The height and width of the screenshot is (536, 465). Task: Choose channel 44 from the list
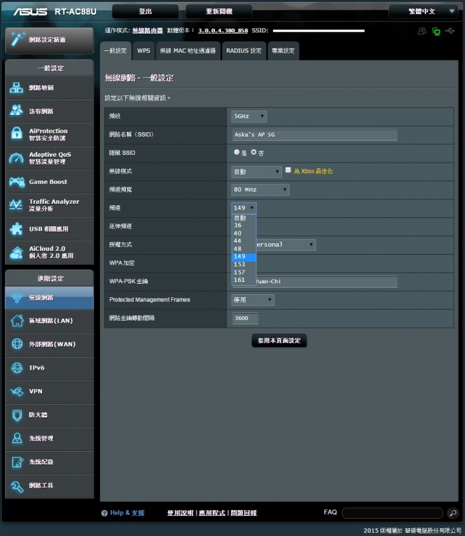click(x=243, y=241)
